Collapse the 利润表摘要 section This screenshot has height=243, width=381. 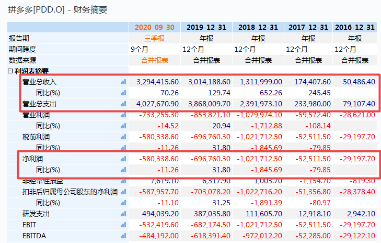click(x=10, y=71)
